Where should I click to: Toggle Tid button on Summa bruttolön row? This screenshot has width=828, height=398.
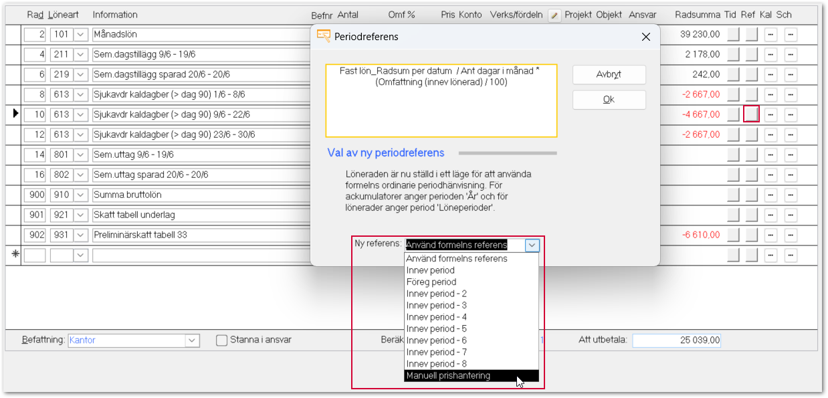click(734, 195)
